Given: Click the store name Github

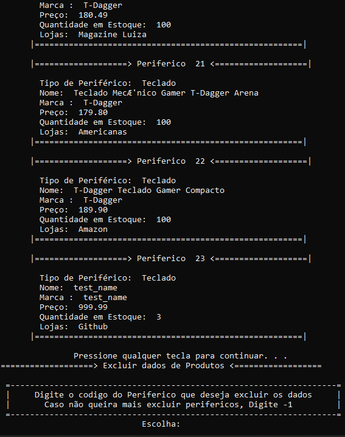Looking at the screenshot, I should tap(93, 327).
